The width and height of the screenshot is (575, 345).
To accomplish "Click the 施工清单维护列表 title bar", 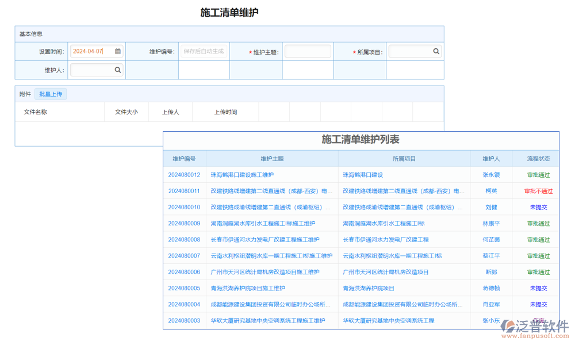I will click(361, 140).
